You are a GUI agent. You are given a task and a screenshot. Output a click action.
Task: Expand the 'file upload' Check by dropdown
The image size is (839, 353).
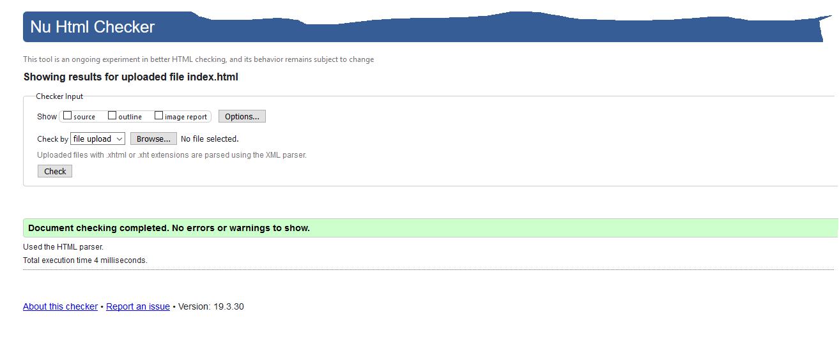coord(97,139)
